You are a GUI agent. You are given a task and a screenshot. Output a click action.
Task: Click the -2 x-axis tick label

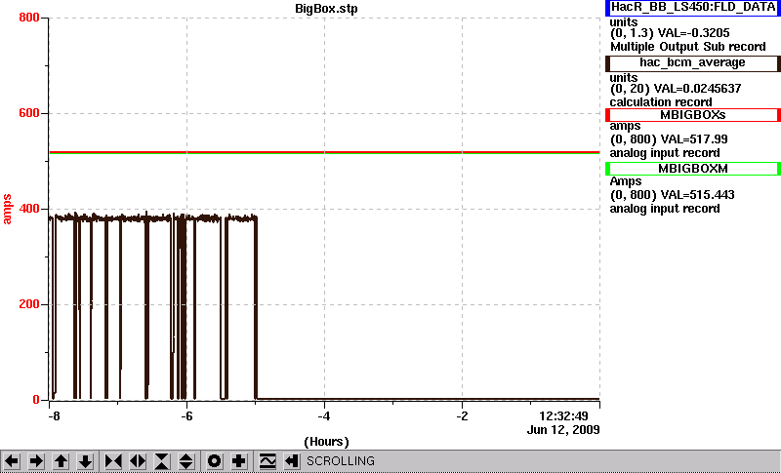pyautogui.click(x=462, y=415)
